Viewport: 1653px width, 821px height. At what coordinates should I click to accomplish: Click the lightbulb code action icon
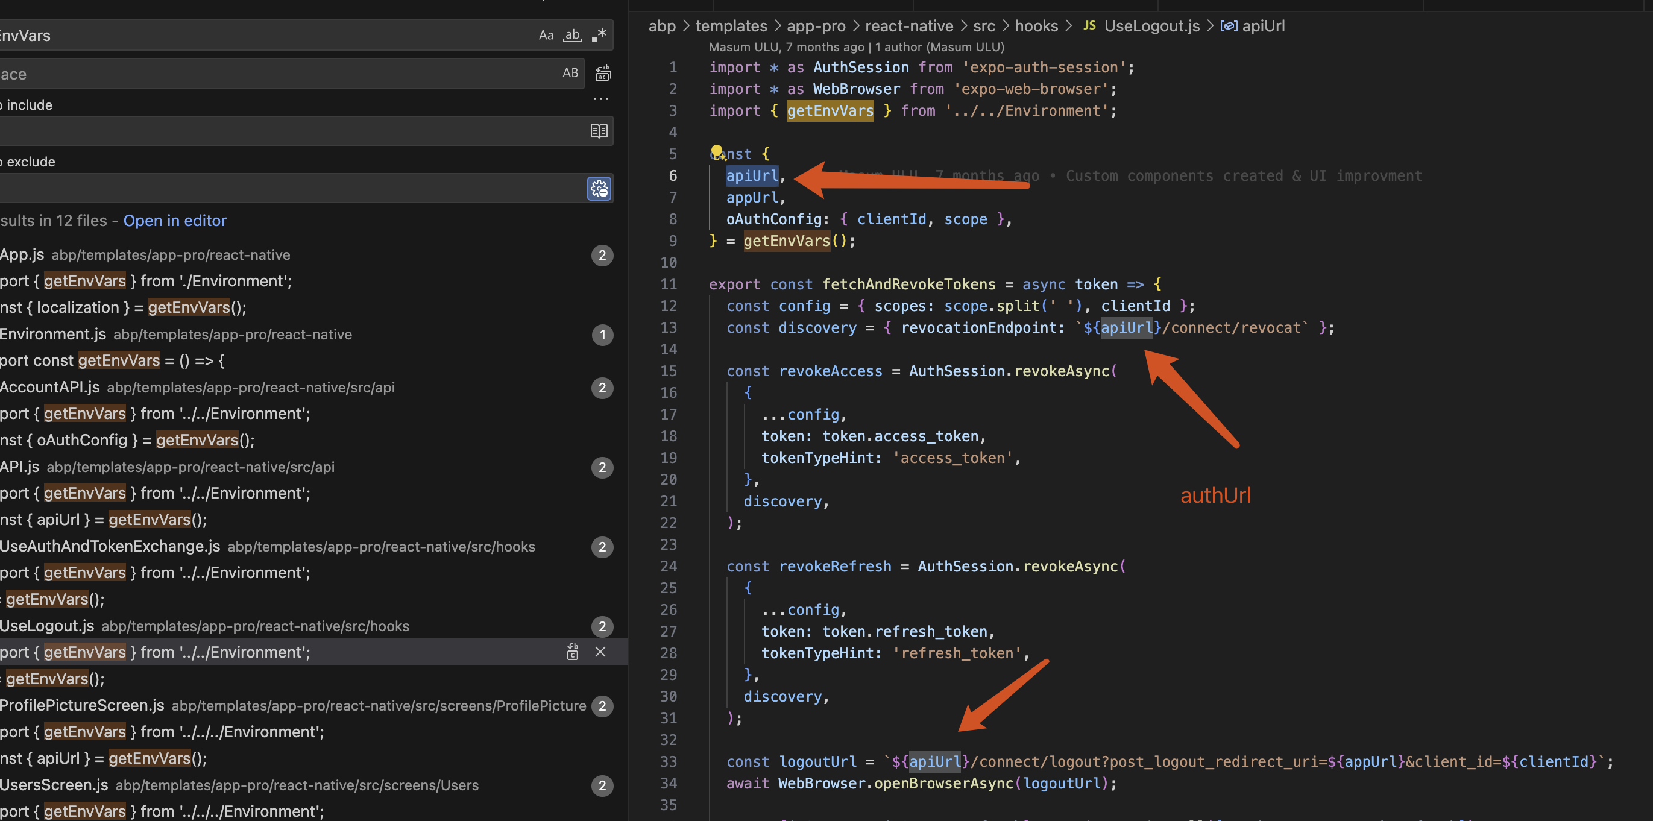pyautogui.click(x=717, y=152)
